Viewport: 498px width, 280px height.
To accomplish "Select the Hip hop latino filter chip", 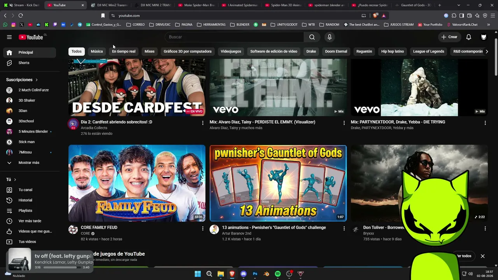I will click(x=393, y=51).
